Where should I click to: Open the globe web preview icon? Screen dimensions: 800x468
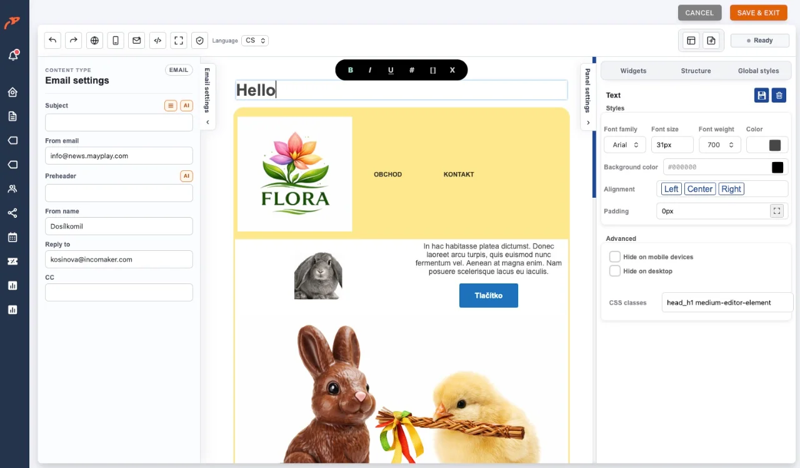coord(95,41)
